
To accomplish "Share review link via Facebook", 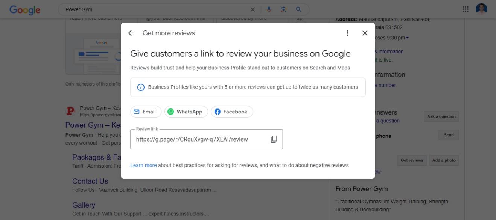I will 232,112.
